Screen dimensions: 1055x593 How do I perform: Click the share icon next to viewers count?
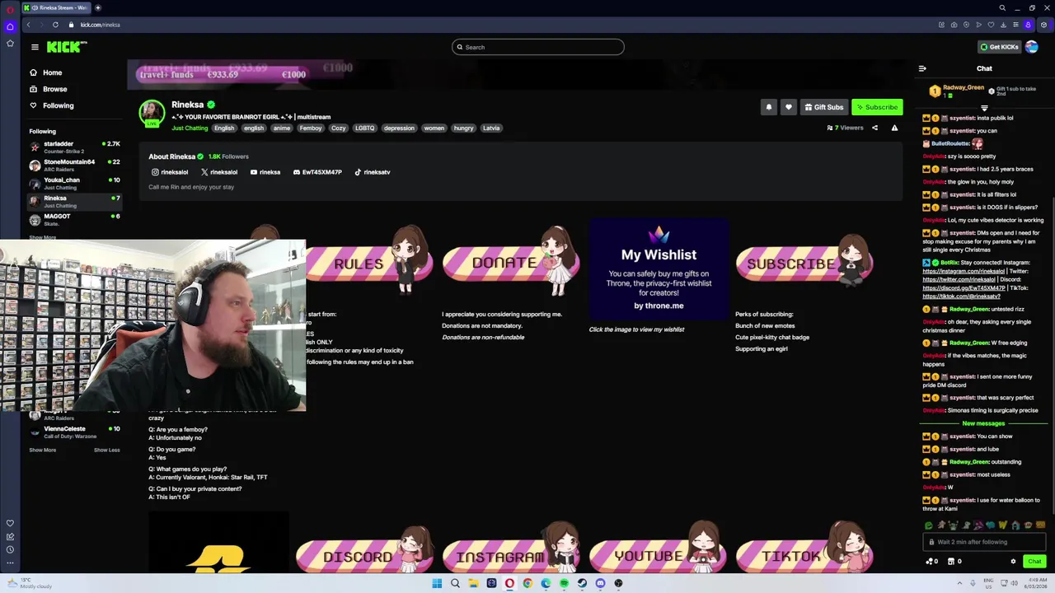pos(874,128)
